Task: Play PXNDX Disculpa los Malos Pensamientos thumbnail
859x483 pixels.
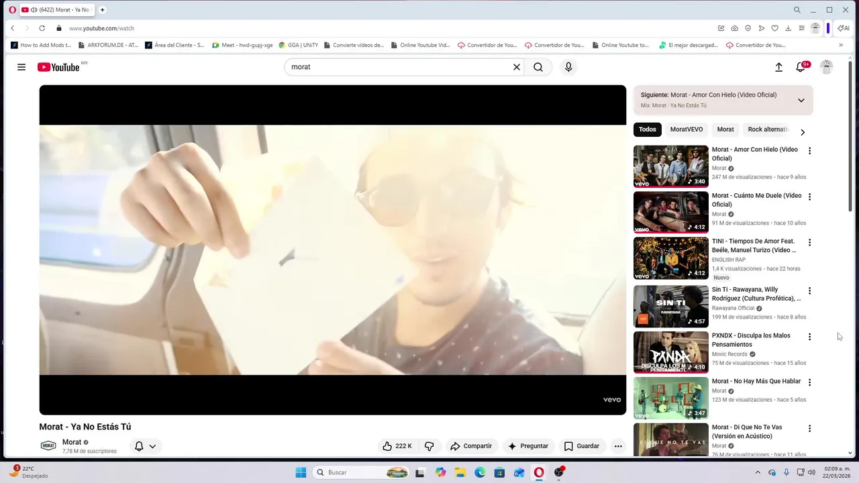Action: pos(671,352)
